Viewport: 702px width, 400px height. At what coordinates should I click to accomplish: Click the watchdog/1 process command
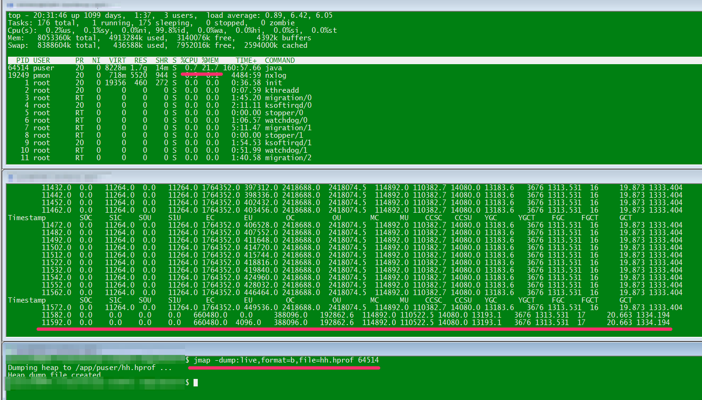(286, 150)
